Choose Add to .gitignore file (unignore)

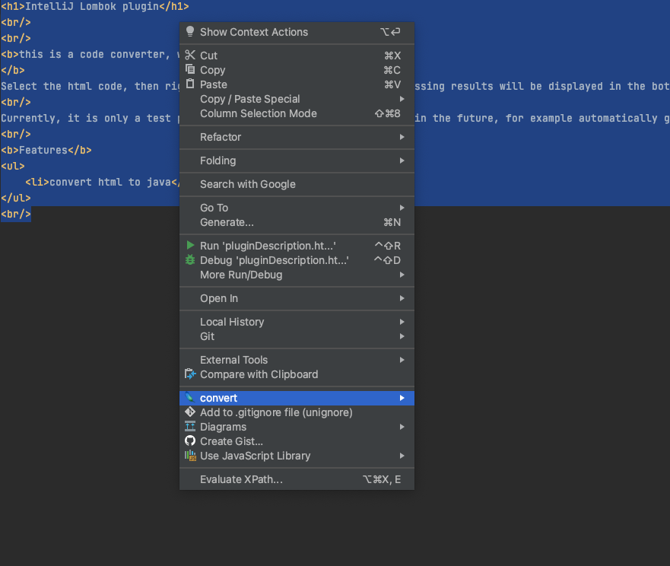pyautogui.click(x=297, y=412)
